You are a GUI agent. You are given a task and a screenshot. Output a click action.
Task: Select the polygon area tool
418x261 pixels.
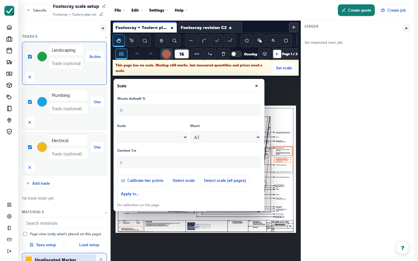(247, 41)
